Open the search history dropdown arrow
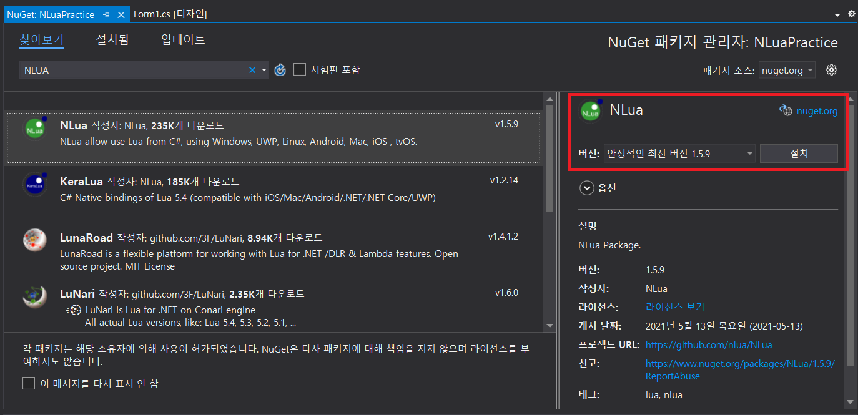The height and width of the screenshot is (415, 858). 264,70
